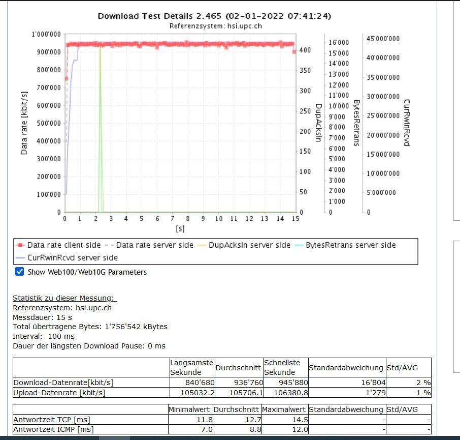
Task: Click purple CurRwinRcvd legend line marker
Action: (20, 258)
